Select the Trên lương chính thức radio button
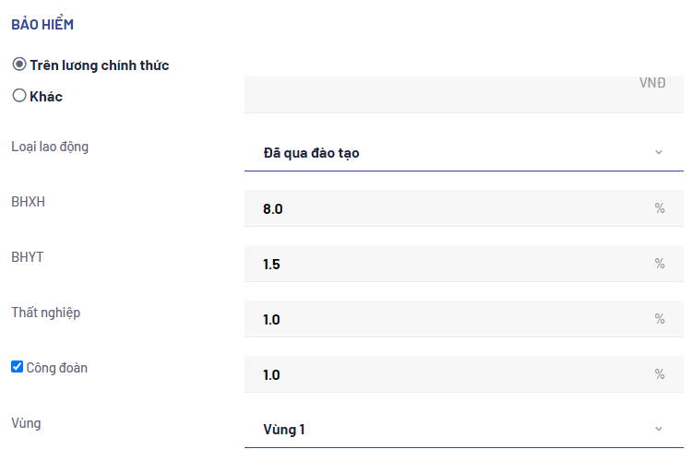Viewport: 692px width, 461px height. (18, 65)
